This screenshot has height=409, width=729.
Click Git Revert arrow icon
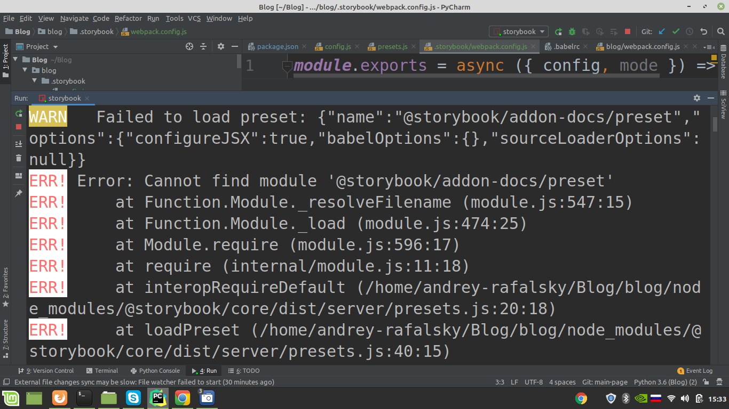click(703, 32)
